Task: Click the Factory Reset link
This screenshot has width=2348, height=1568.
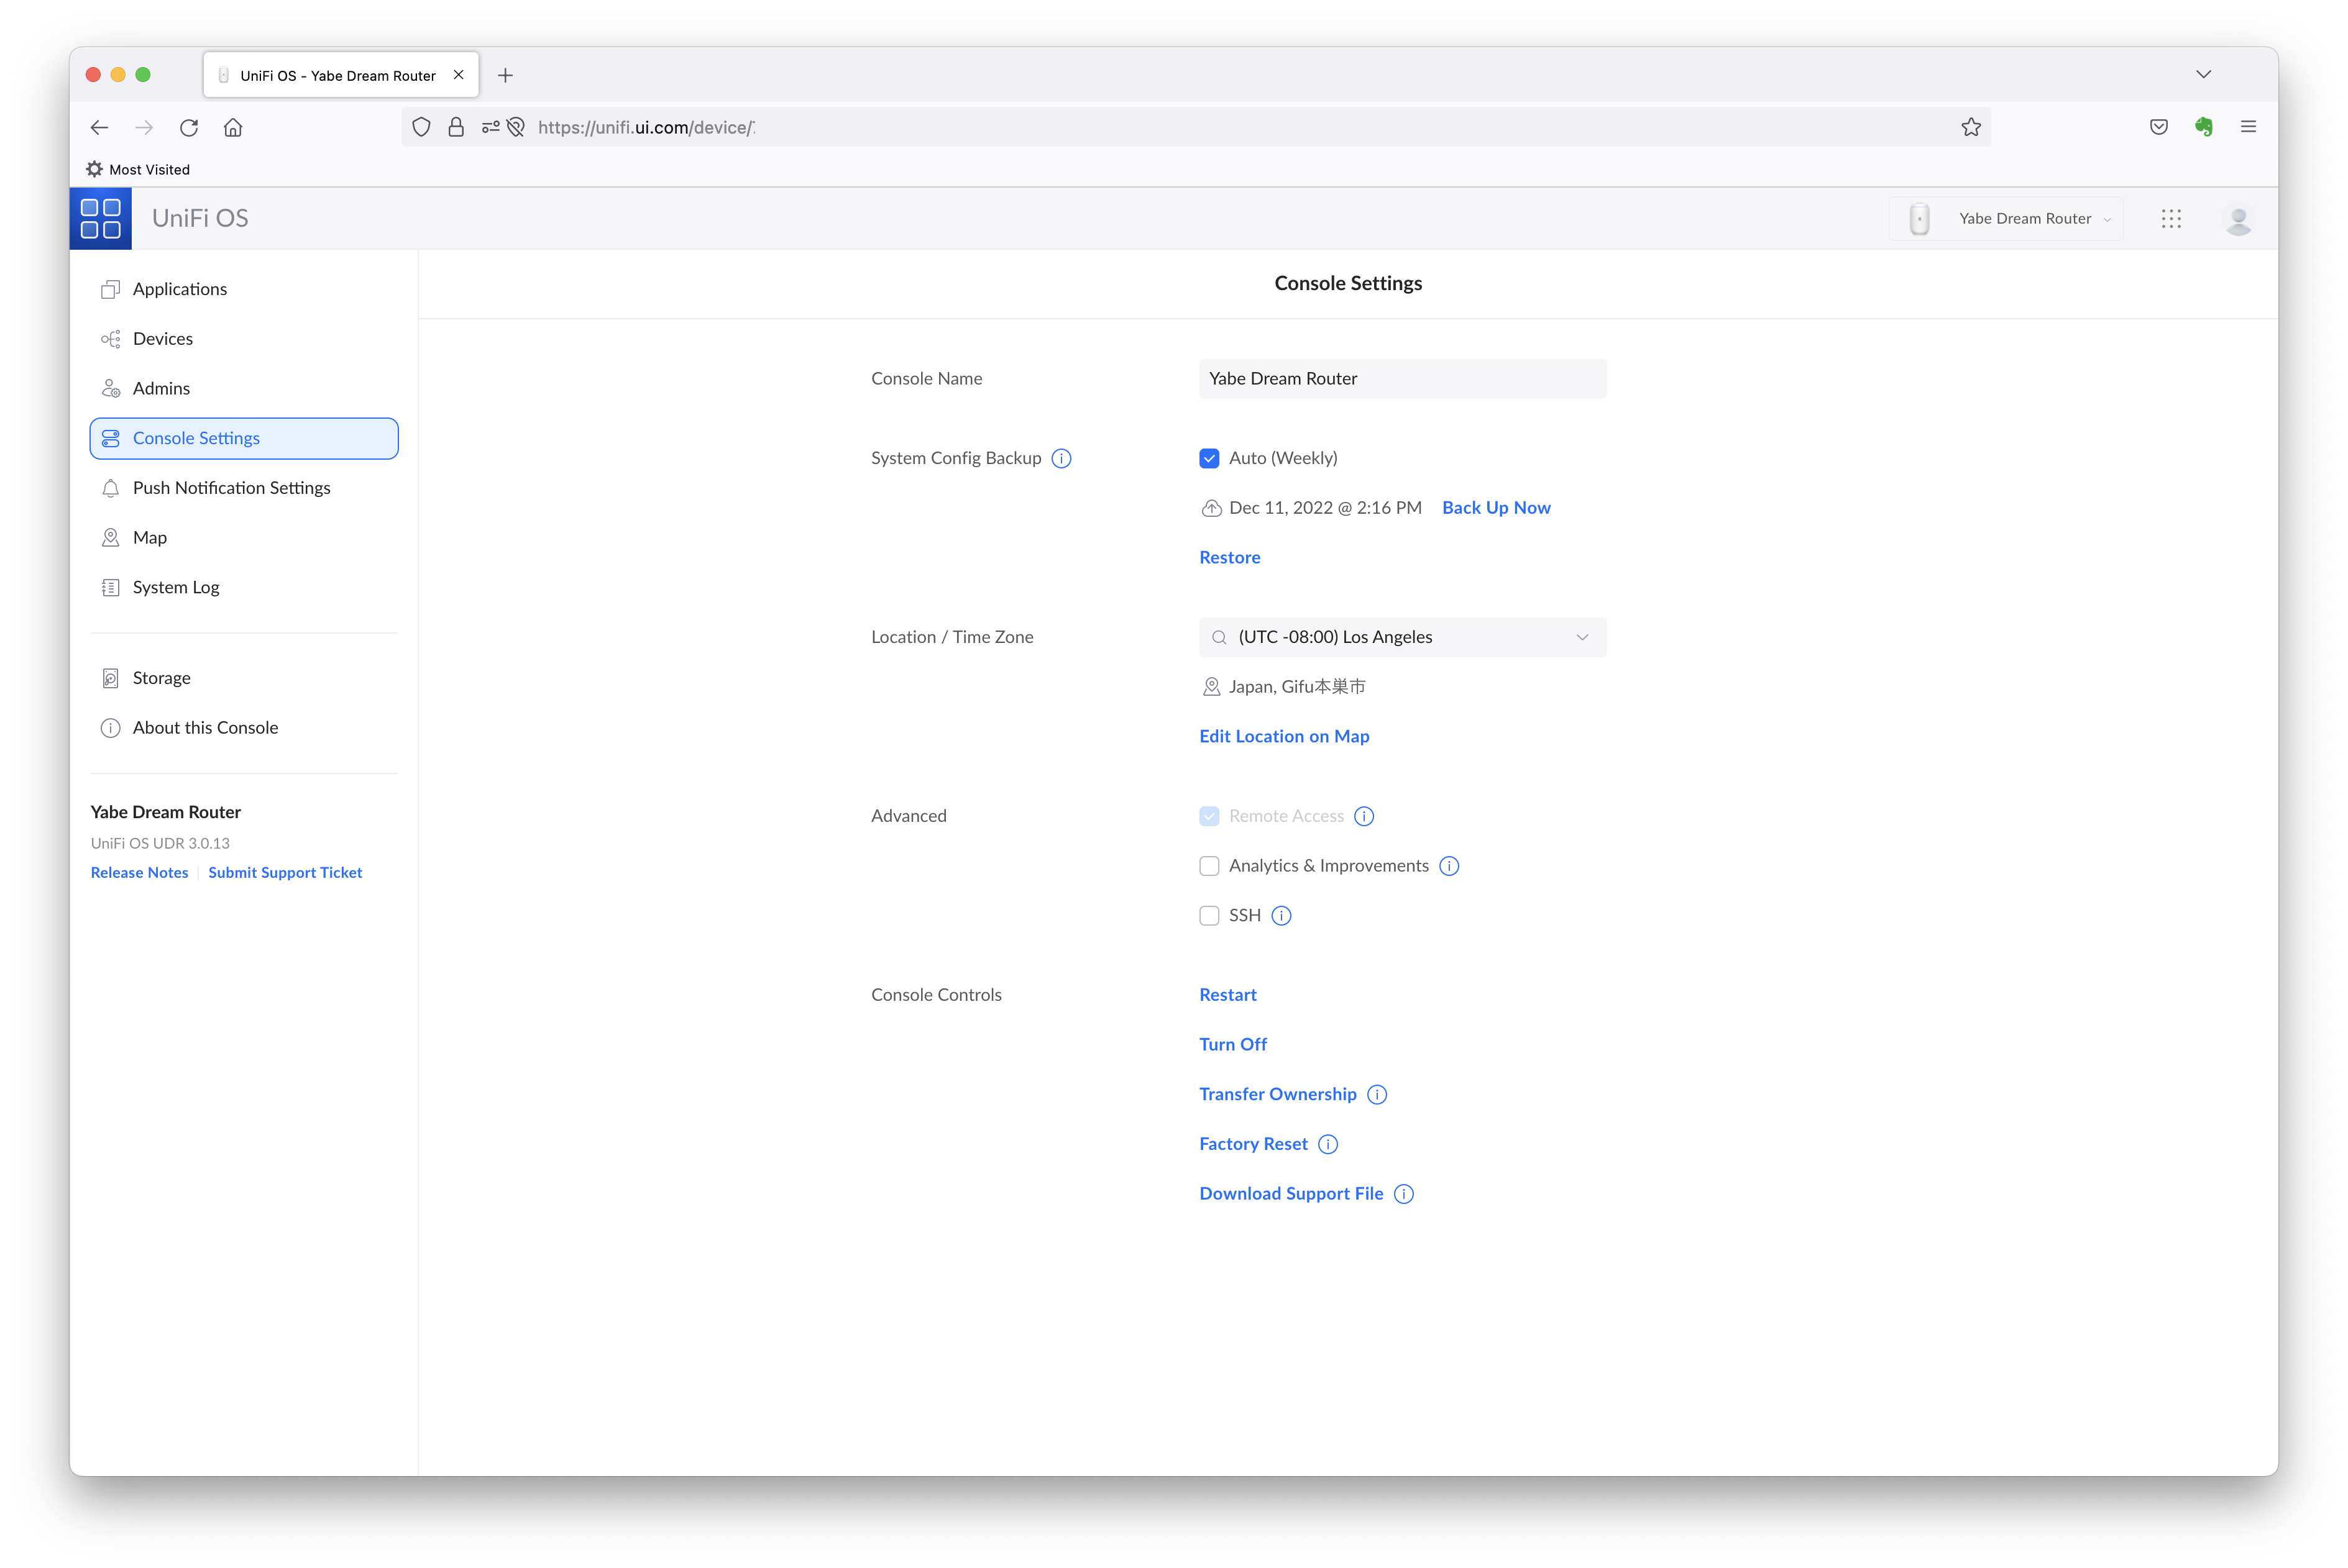Action: pos(1252,1144)
